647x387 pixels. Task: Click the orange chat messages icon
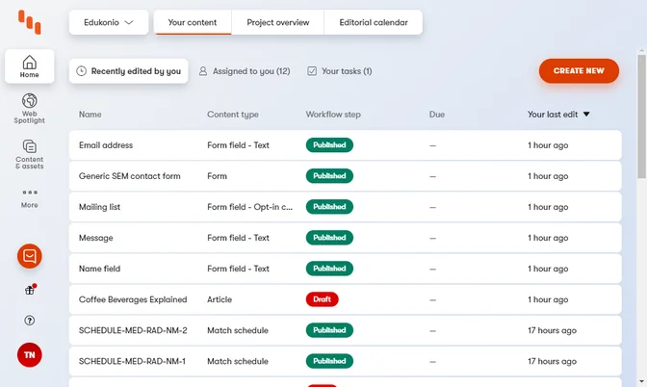[x=30, y=256]
